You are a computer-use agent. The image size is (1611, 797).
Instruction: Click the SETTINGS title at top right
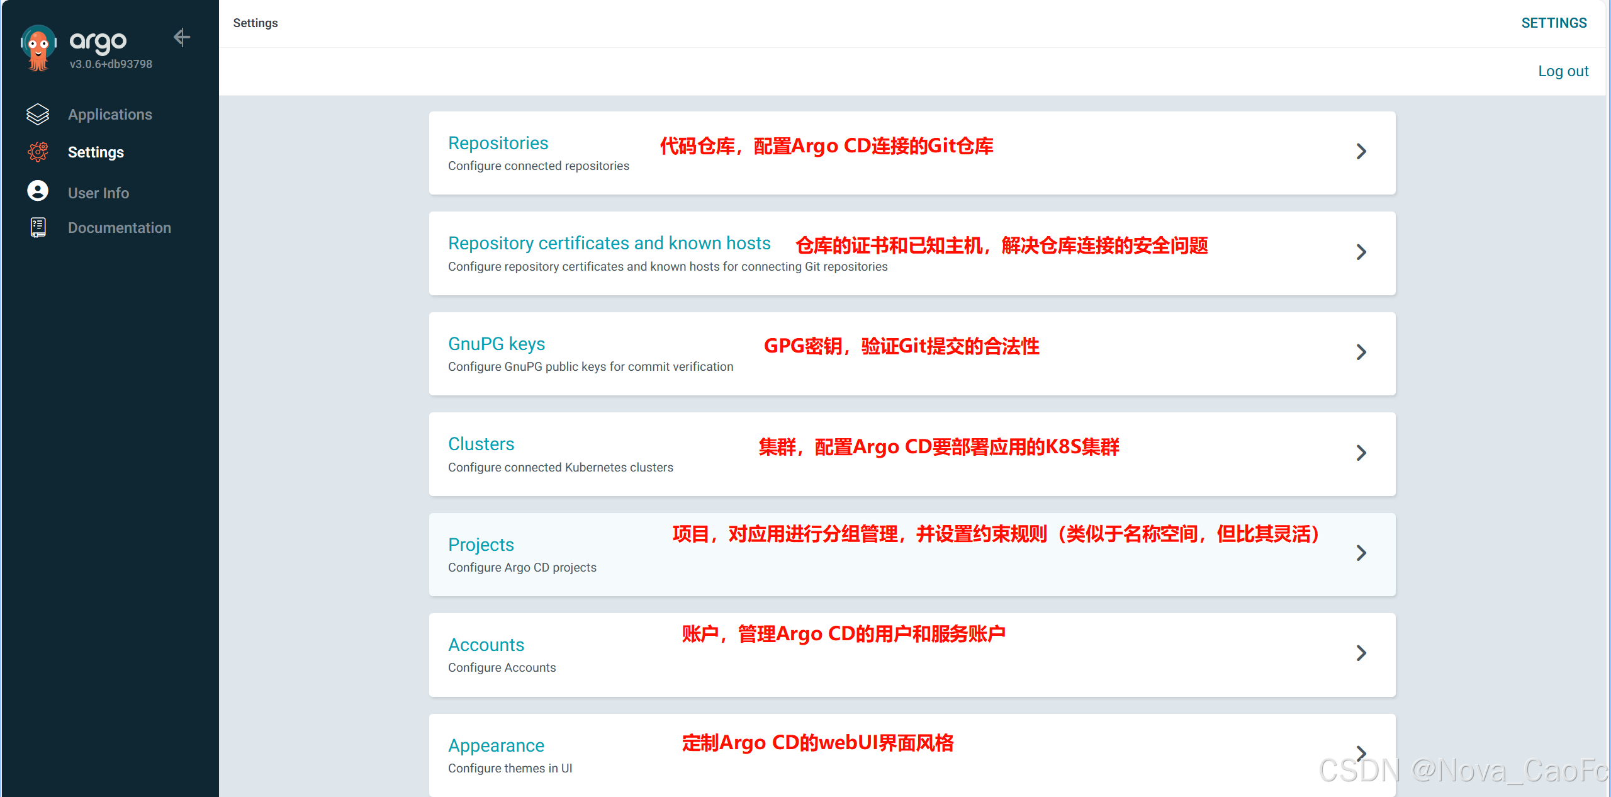coord(1554,23)
